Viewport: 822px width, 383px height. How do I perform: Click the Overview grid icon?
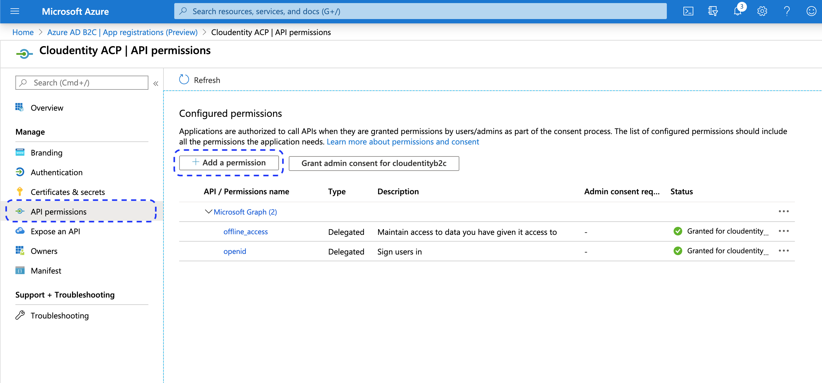(20, 107)
